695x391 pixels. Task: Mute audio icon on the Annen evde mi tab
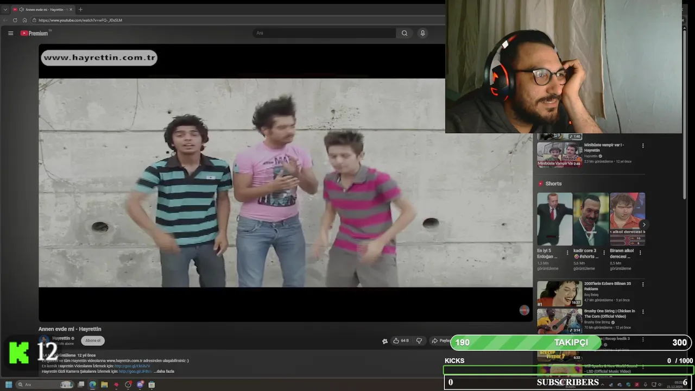[x=22, y=9]
